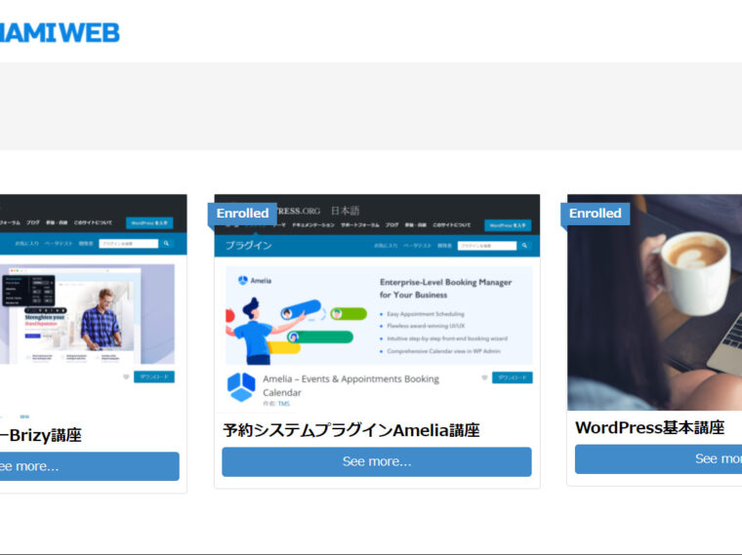Open See more for Amelia course
This screenshot has height=555, width=742.
[x=377, y=461]
